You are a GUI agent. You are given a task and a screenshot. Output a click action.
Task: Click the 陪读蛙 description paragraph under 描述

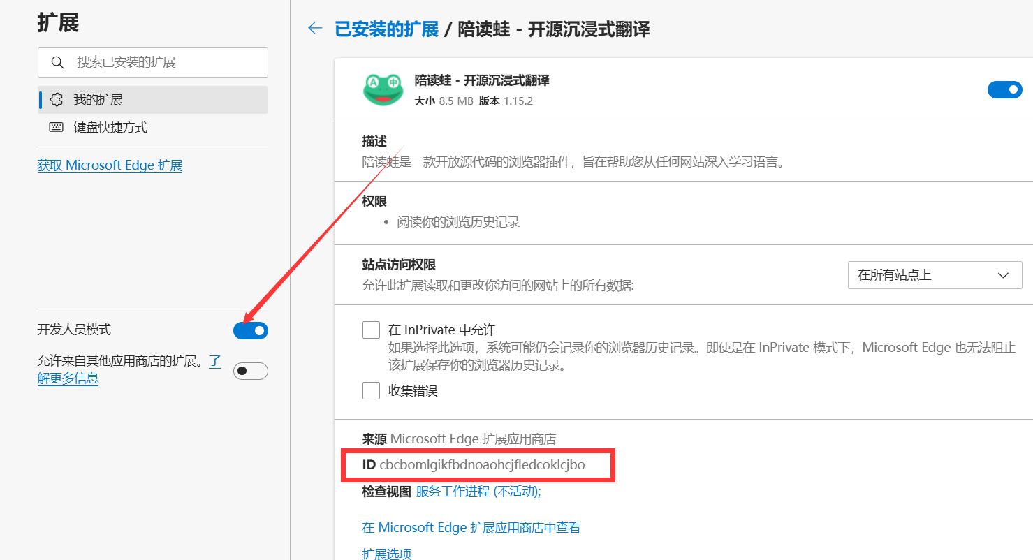point(573,162)
